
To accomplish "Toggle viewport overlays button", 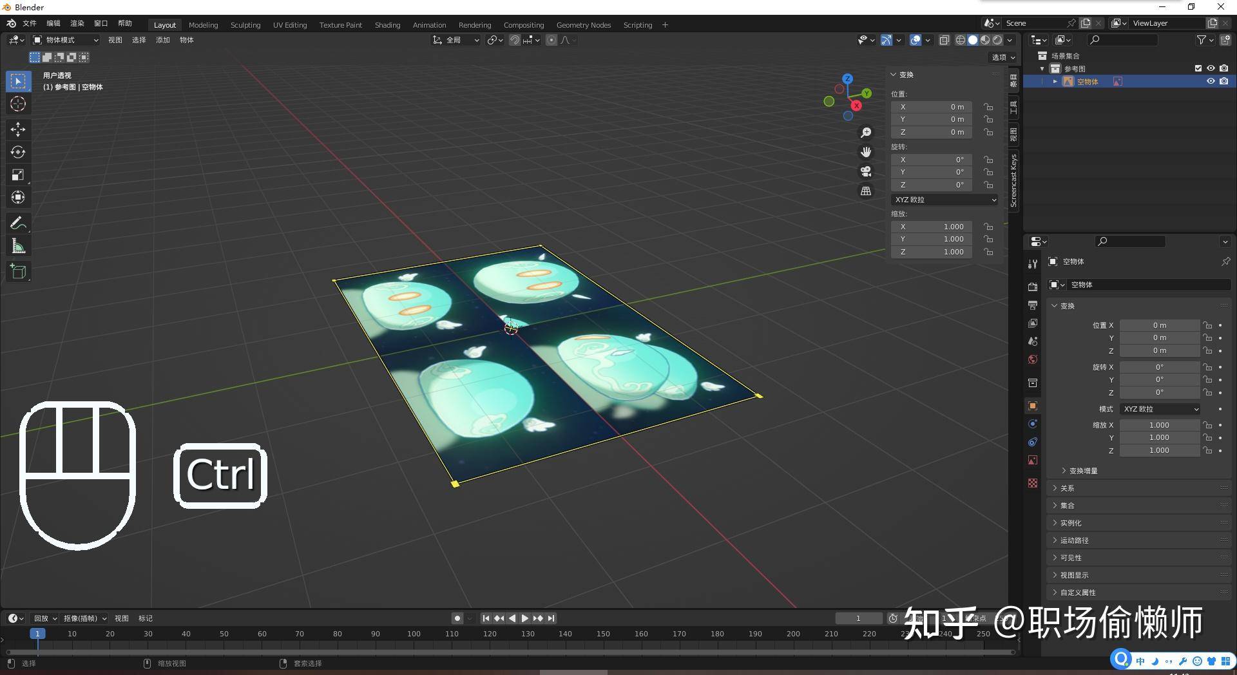I will point(916,40).
